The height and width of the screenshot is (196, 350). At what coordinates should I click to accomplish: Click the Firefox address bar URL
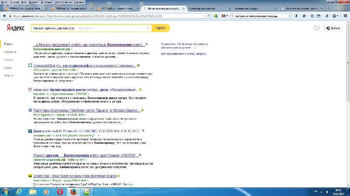(107, 16)
